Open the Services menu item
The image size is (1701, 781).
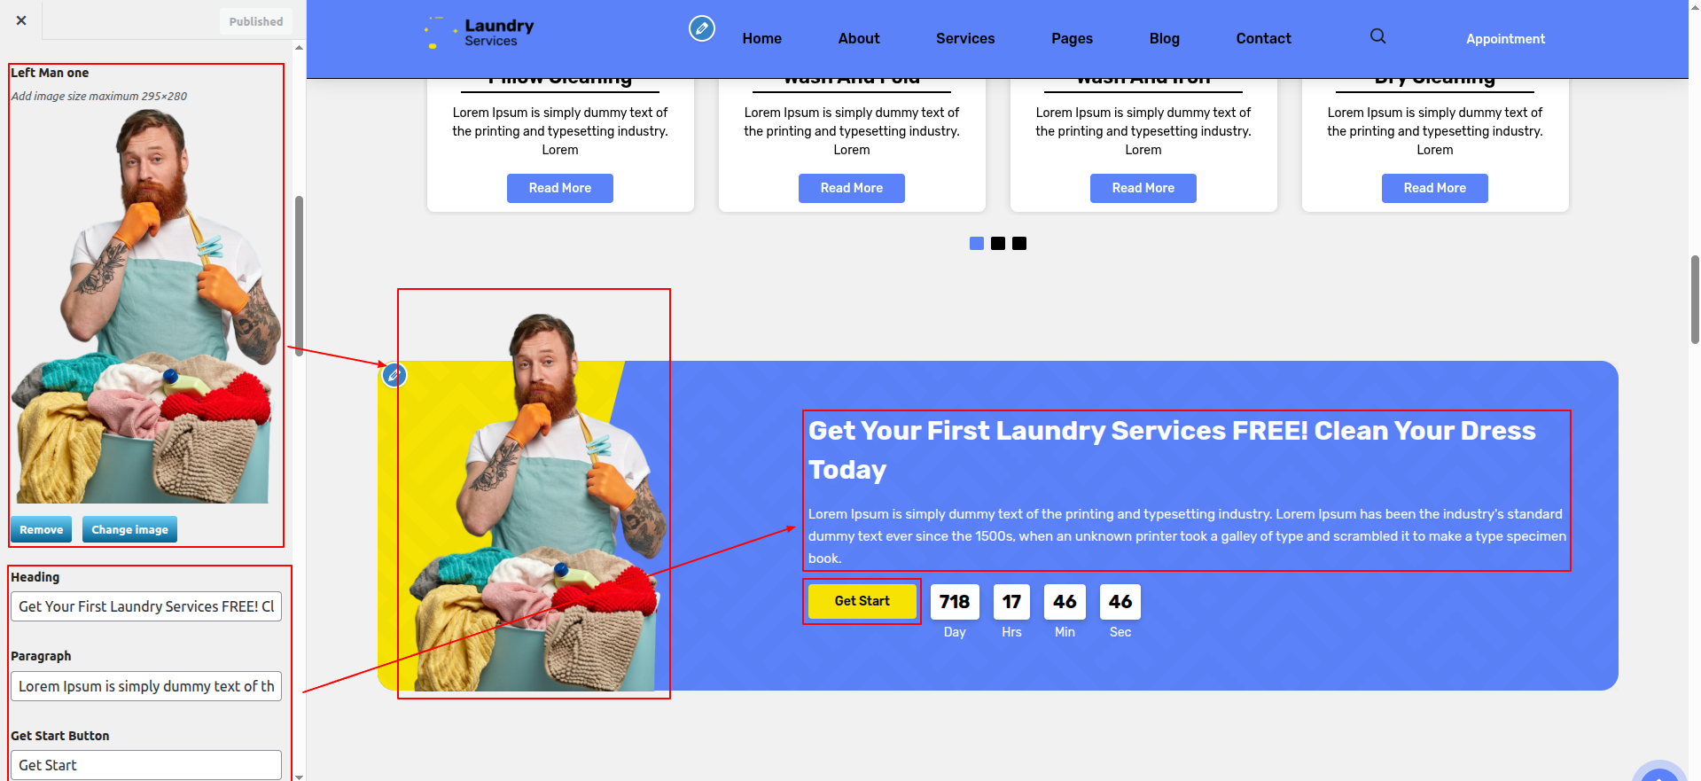click(x=965, y=38)
